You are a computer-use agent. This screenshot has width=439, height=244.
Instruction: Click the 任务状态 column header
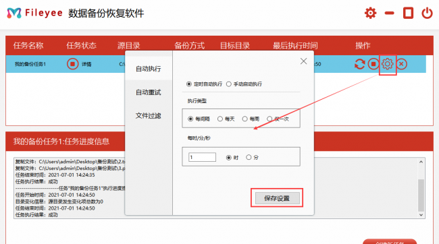coord(82,46)
